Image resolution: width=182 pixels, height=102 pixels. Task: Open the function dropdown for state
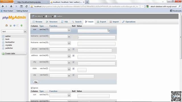point(60,69)
